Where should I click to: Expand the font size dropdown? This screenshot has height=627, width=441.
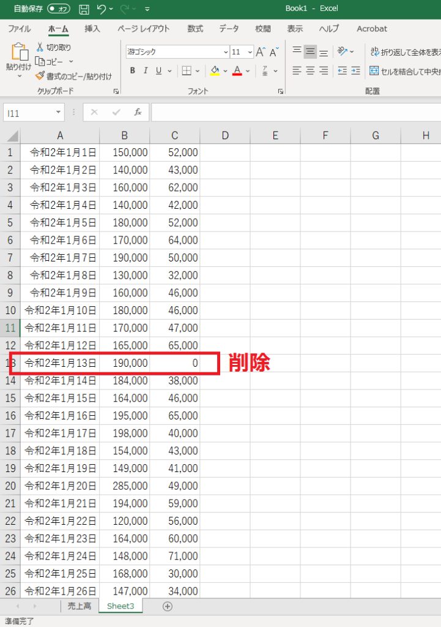coord(250,52)
